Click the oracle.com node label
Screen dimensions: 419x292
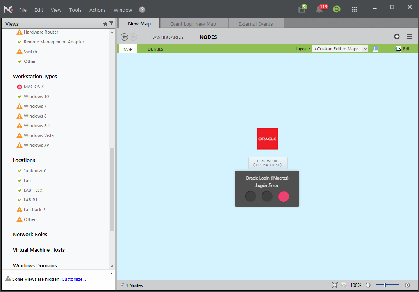(x=268, y=163)
